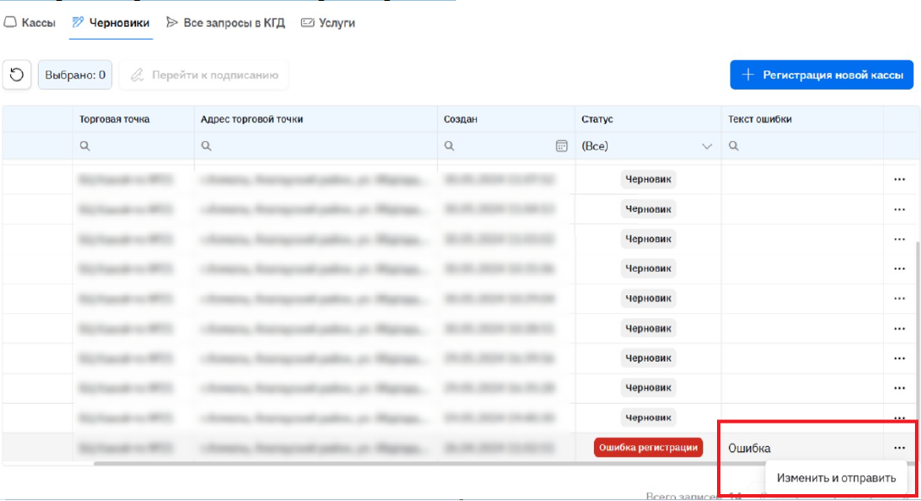Click the Выбрано: 0 counter button
The height and width of the screenshot is (501, 921).
(75, 75)
